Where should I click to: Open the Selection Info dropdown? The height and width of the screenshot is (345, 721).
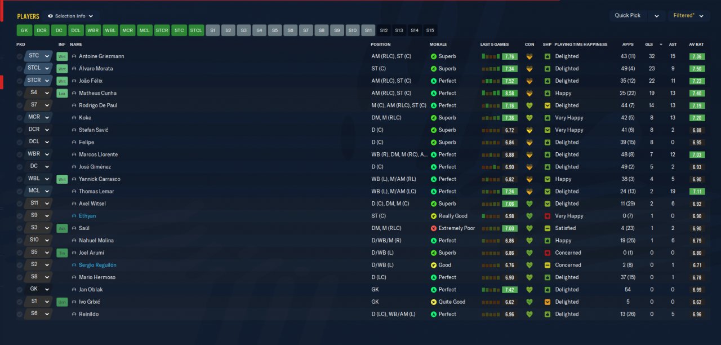tap(71, 16)
